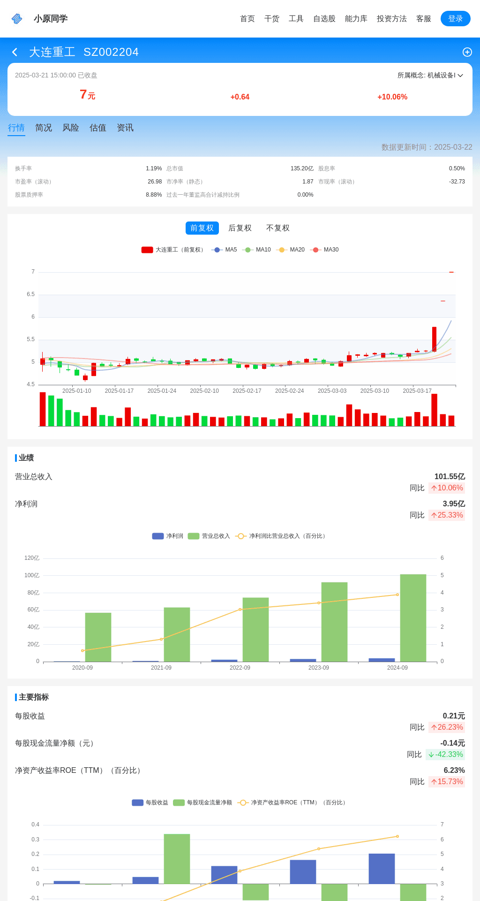Toggle 每股收益 legend in 主要指标 chart
The width and height of the screenshot is (480, 901).
coord(150,802)
